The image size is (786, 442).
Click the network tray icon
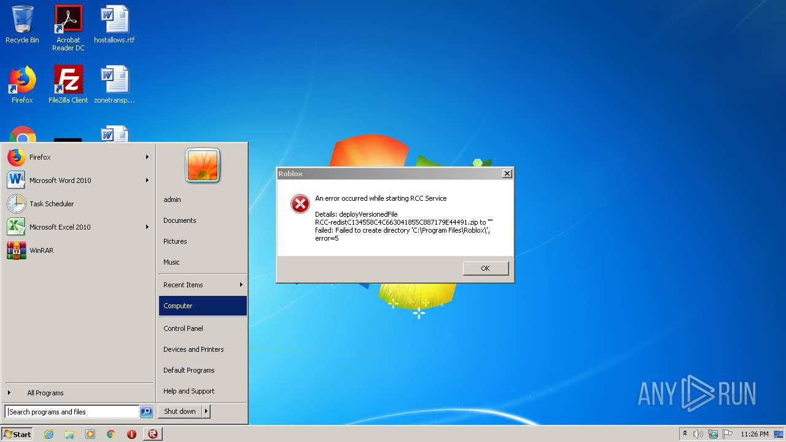pos(713,434)
